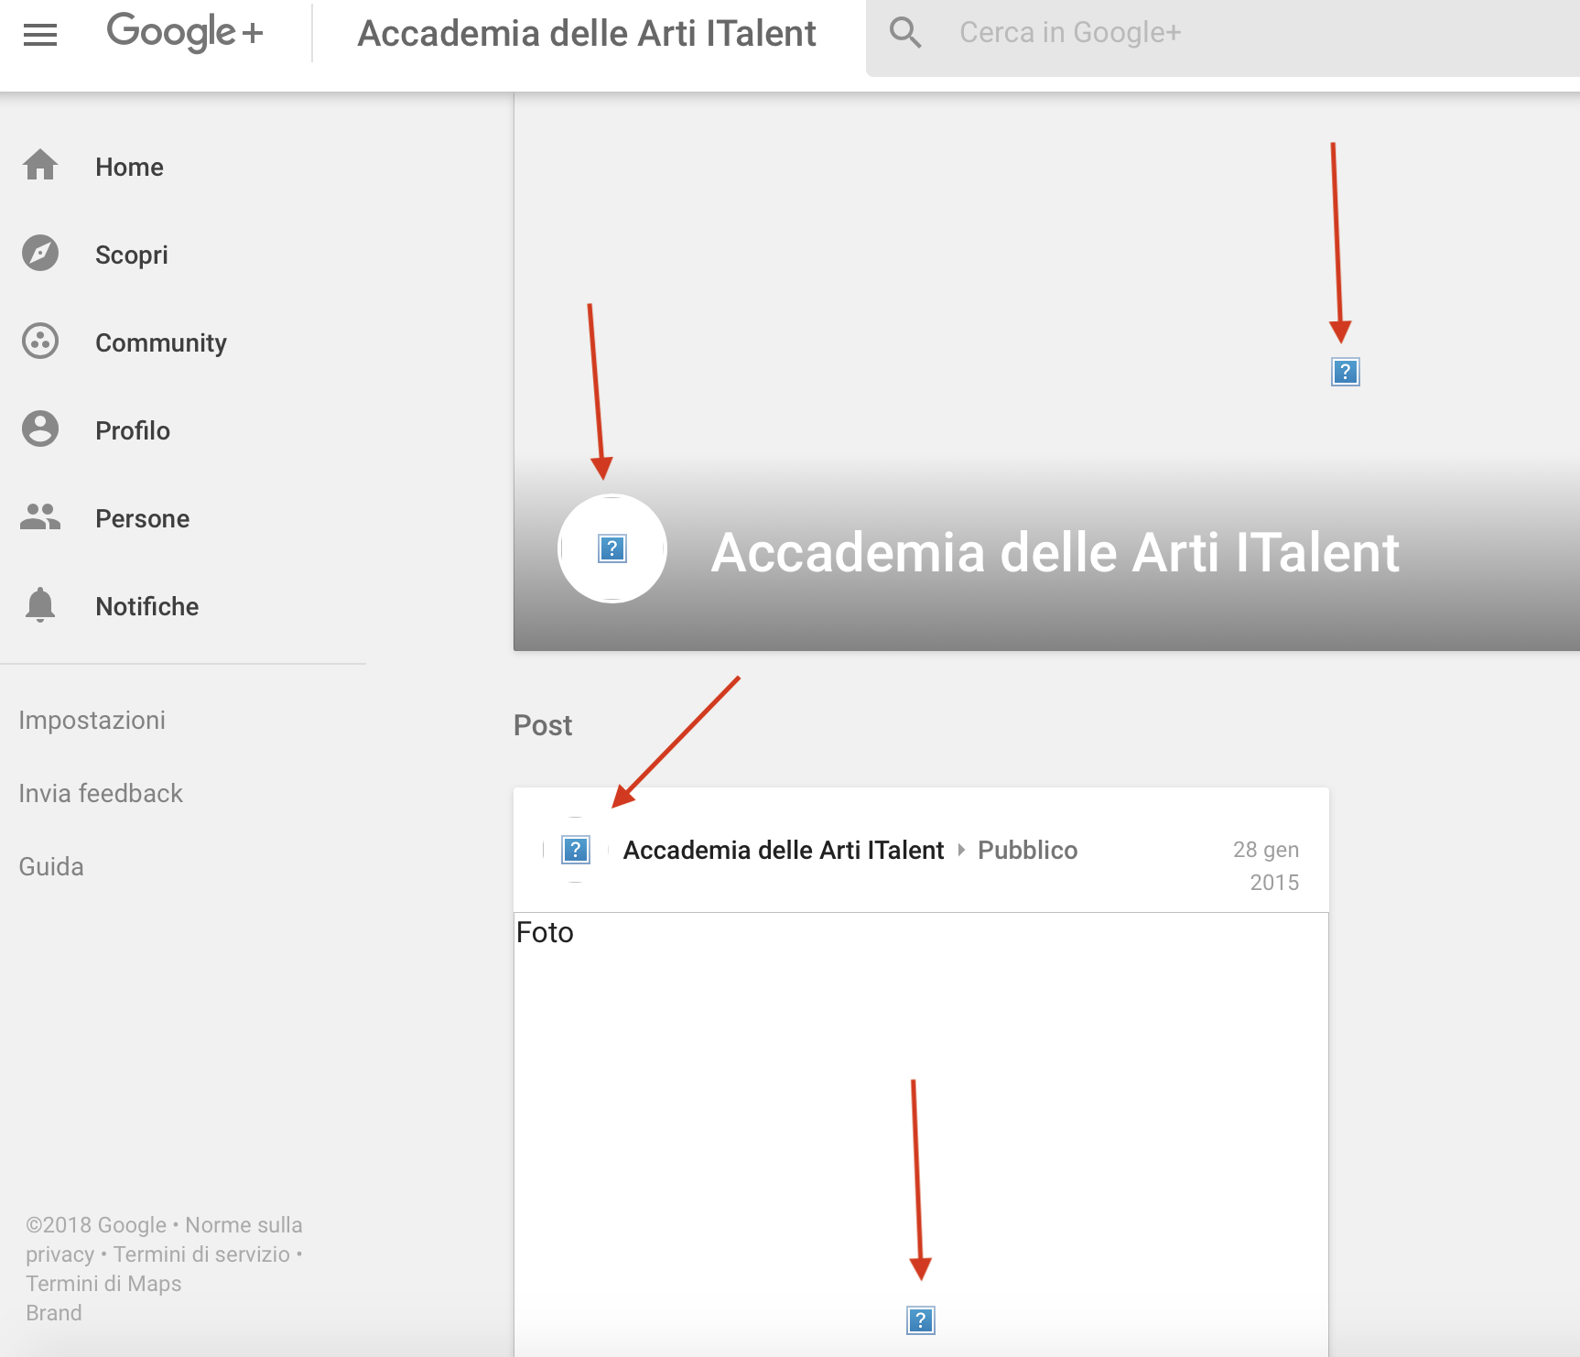Click the Foto label in the post
1580x1357 pixels.
click(x=545, y=932)
